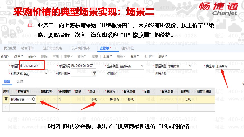This screenshot has width=244, height=137.
Task: Expand the 设置 dropdown
Action: (135, 56)
